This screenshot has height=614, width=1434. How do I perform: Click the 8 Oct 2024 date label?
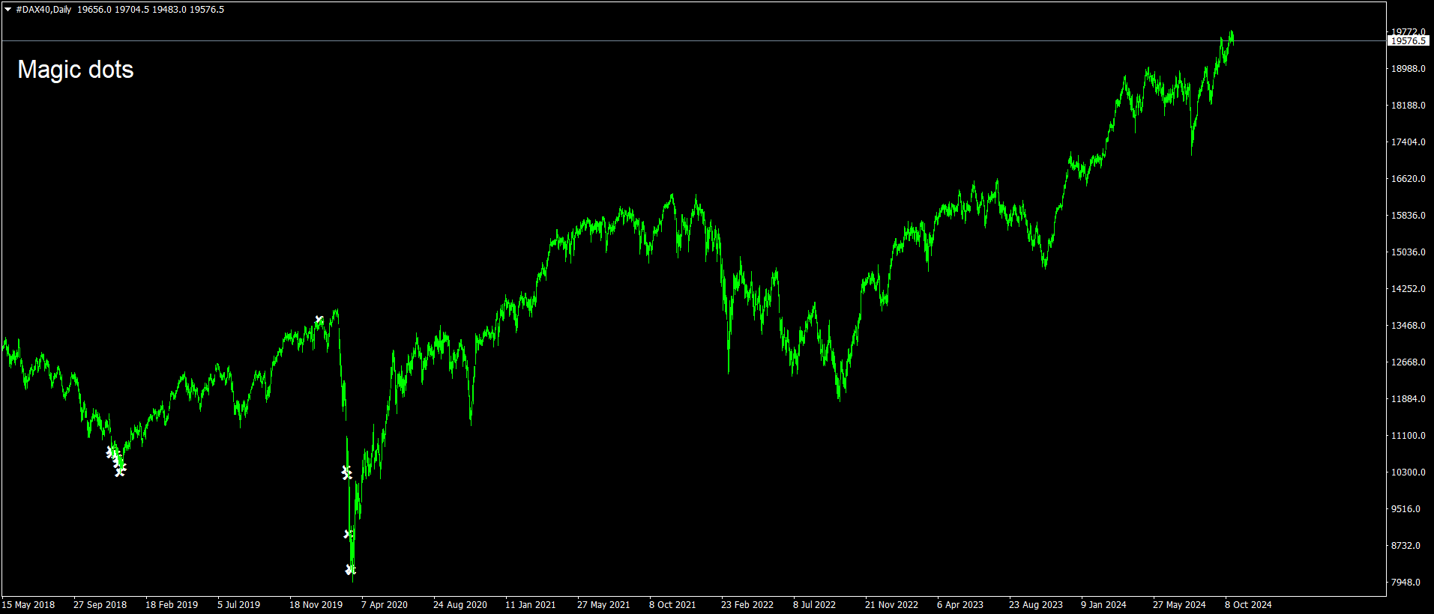coord(1248,605)
